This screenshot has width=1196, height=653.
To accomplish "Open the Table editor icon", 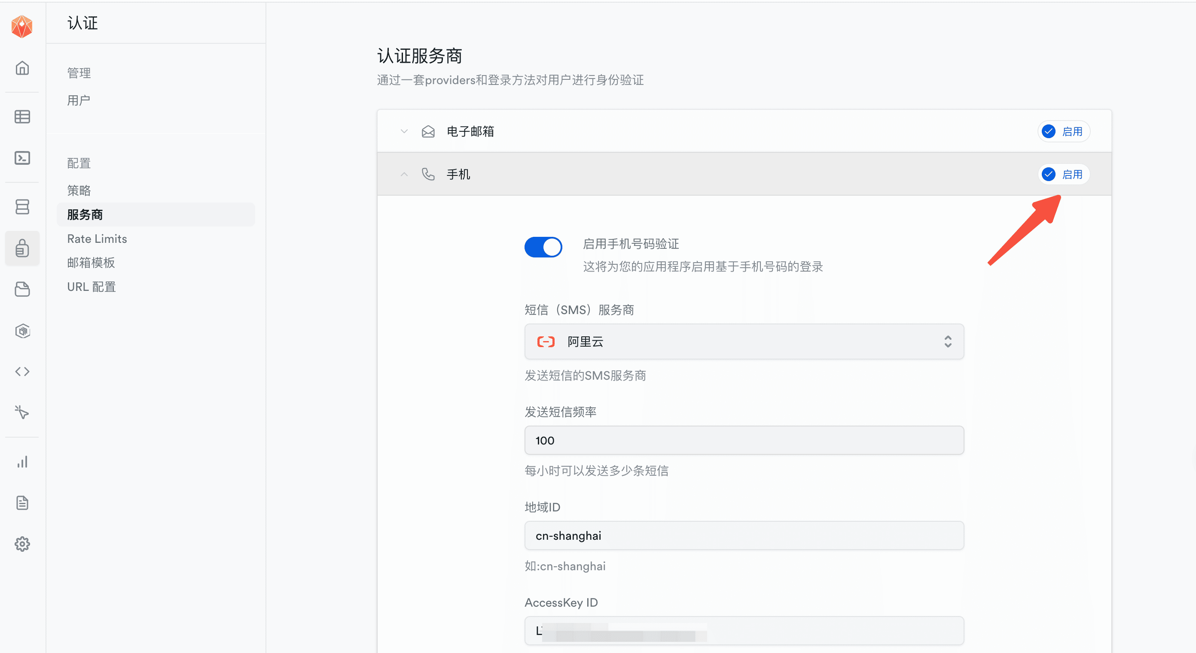I will (x=22, y=116).
